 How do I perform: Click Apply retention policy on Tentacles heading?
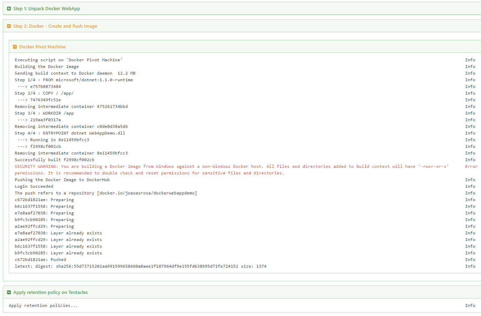50,293
